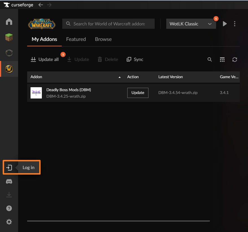Open the three-dot more options menu
This screenshot has height=232, width=248.
tap(235, 24)
